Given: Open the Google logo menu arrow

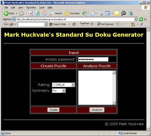Looking at the screenshot, I should (x=15, y=24).
